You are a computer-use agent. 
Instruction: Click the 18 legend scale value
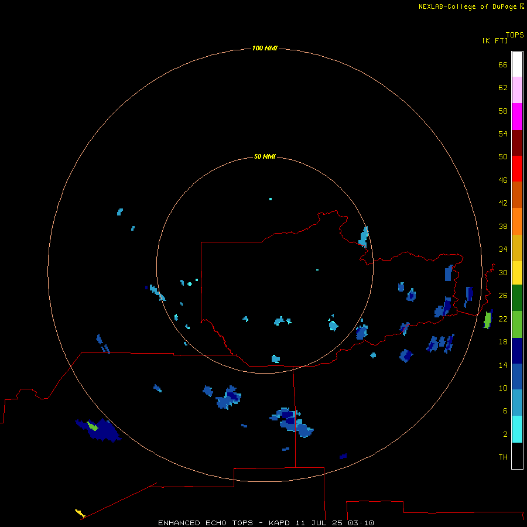(503, 341)
